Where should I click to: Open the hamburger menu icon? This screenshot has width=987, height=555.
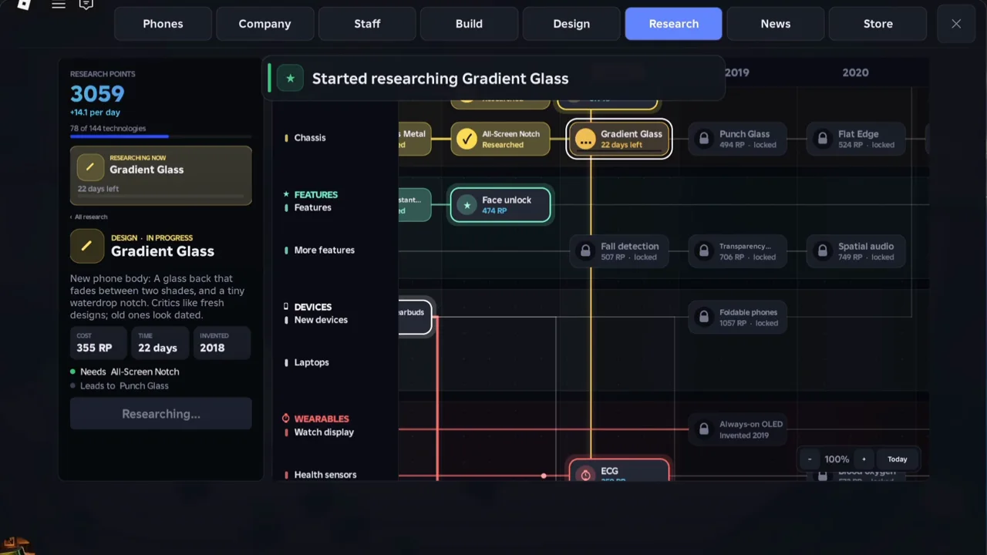click(59, 5)
